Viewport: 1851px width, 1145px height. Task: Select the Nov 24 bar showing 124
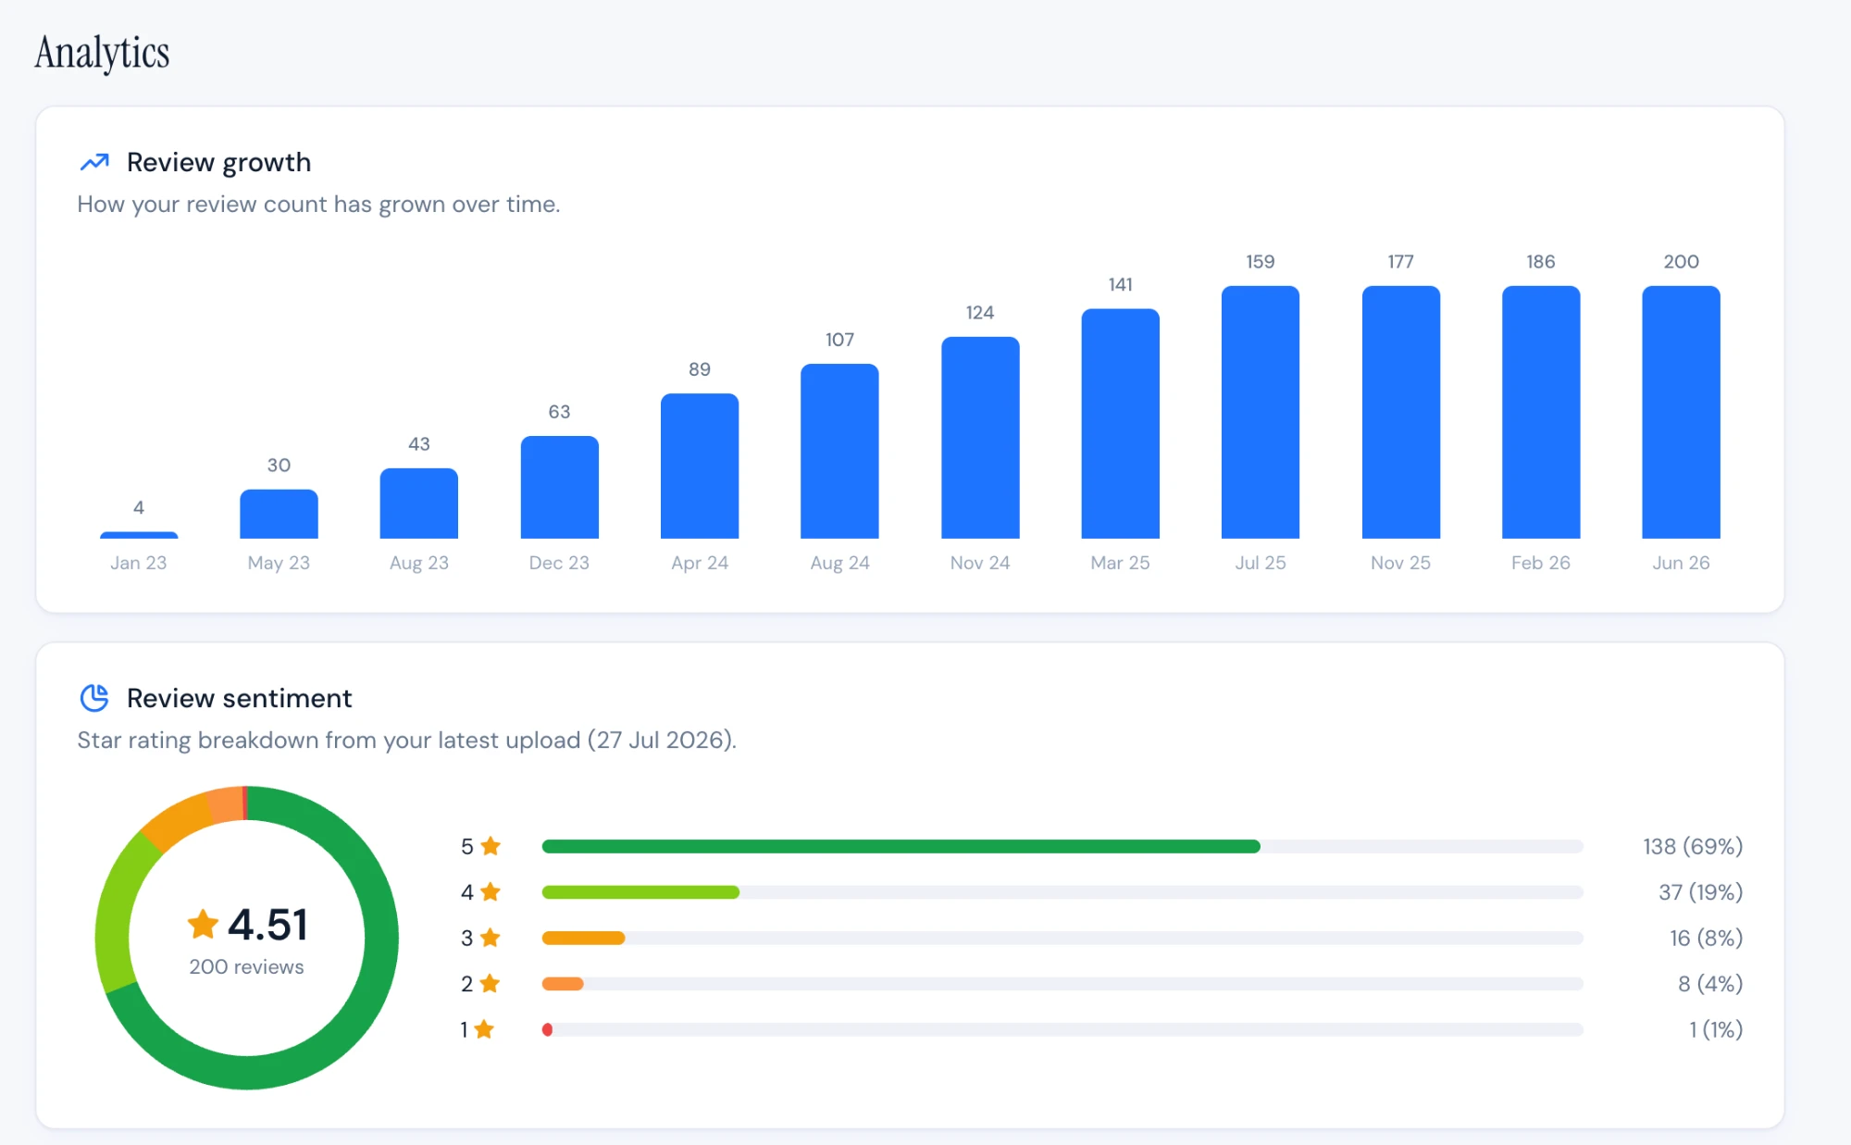(980, 438)
